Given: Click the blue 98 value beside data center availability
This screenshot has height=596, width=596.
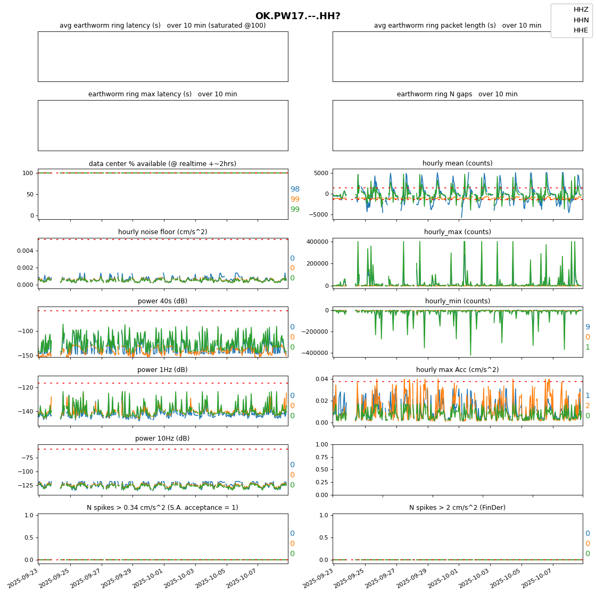Looking at the screenshot, I should click(x=295, y=189).
